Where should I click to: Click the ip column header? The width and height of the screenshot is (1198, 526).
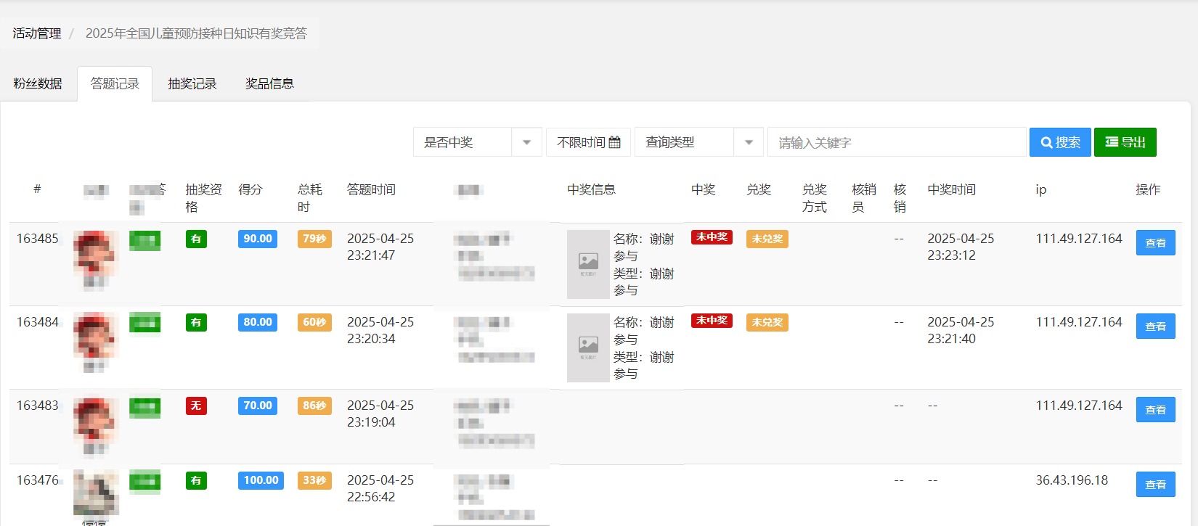(x=1040, y=189)
